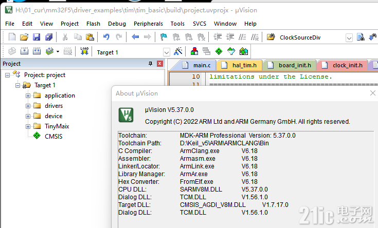Open the ClockSourceDiv find dropdown arrow
Image resolution: width=378 pixels, height=228 pixels.
349,38
